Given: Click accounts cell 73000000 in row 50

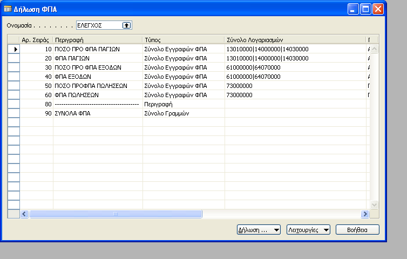Looking at the screenshot, I should [295, 86].
